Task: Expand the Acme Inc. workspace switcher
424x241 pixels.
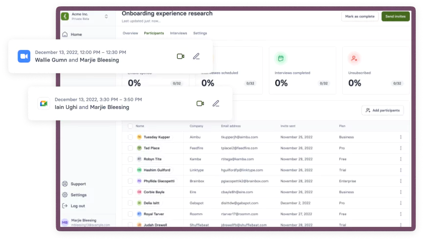Action: [106, 17]
